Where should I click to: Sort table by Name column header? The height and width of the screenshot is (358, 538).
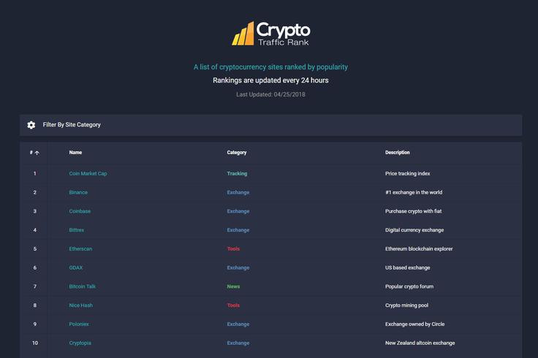point(75,152)
